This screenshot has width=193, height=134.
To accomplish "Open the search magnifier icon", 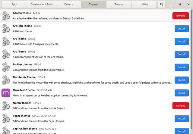I will click(162, 5).
